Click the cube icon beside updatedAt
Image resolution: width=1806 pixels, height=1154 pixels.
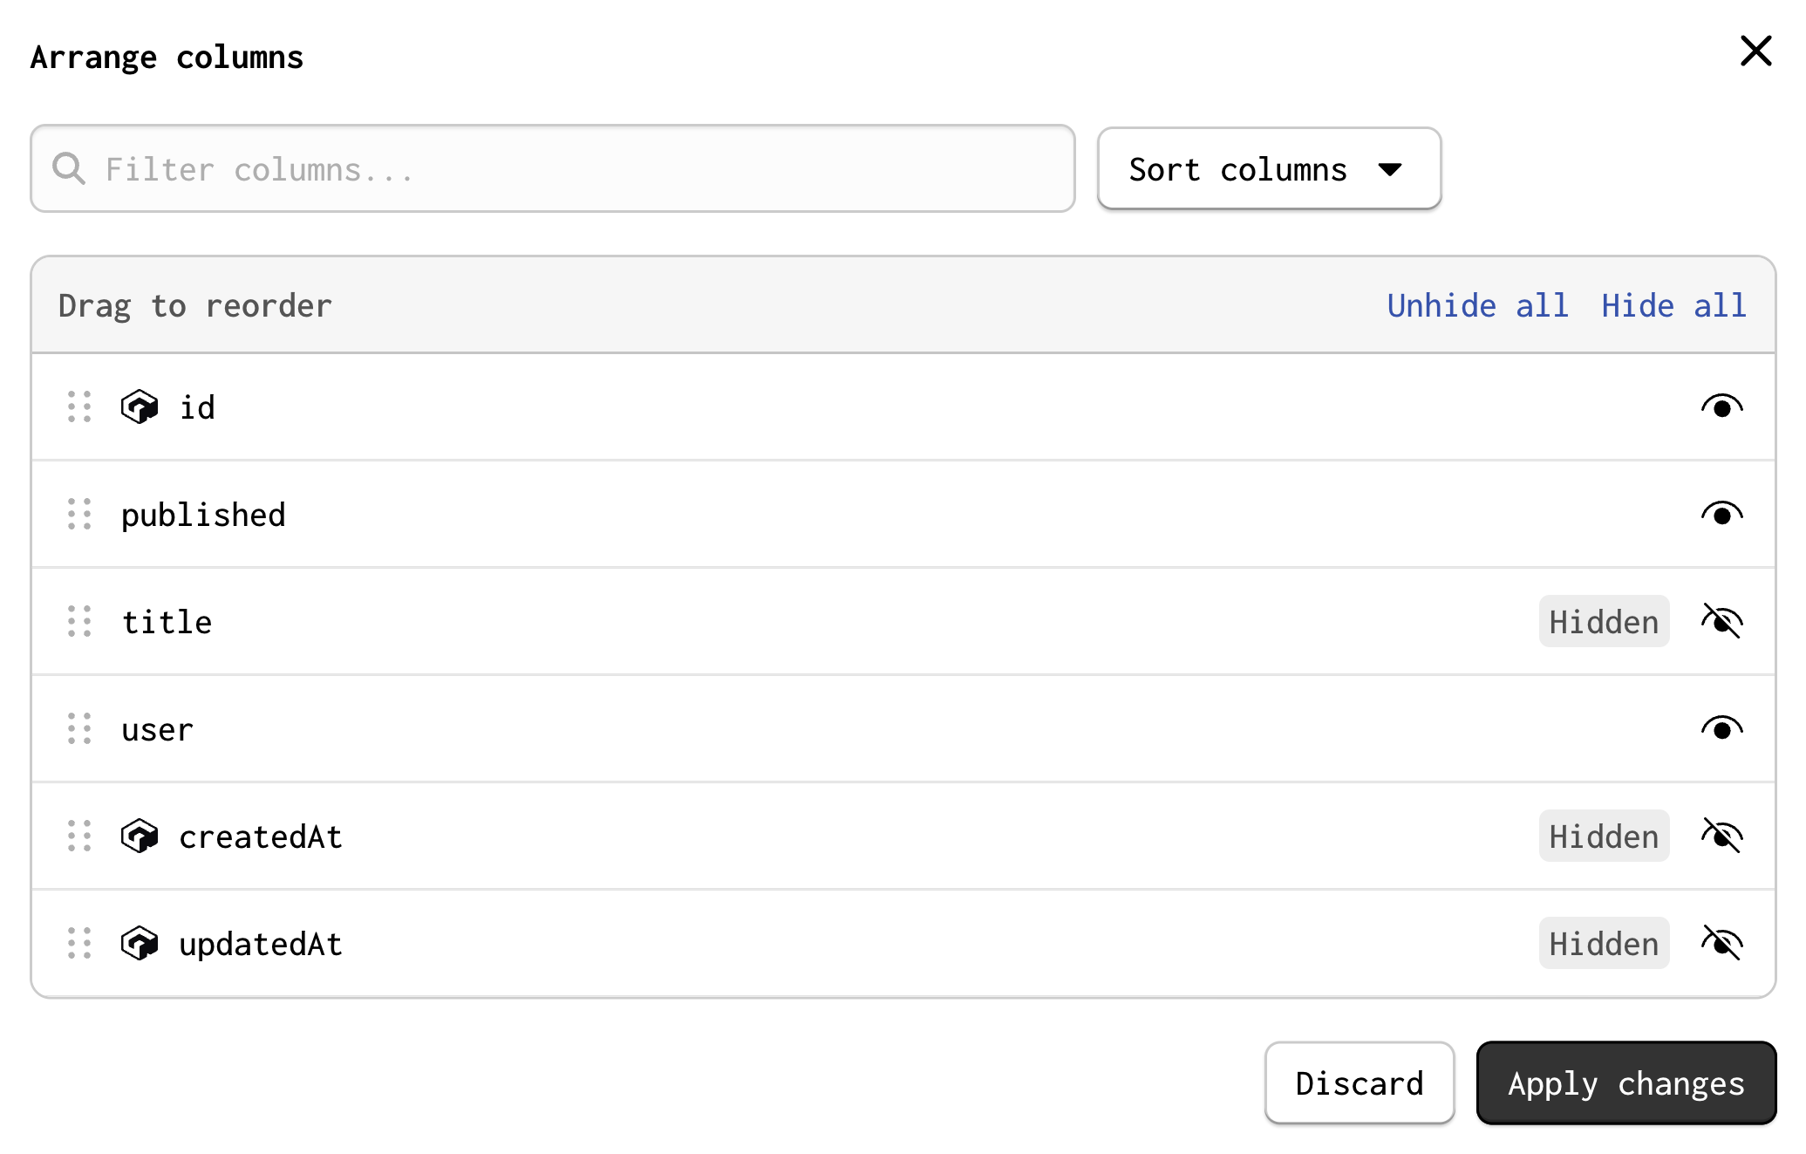tap(140, 944)
